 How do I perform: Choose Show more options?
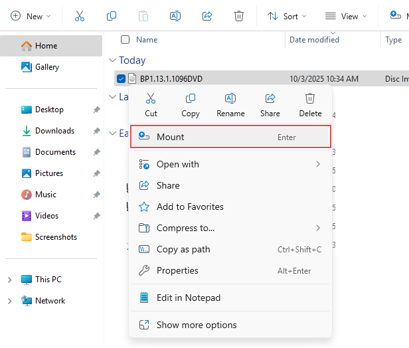(197, 325)
